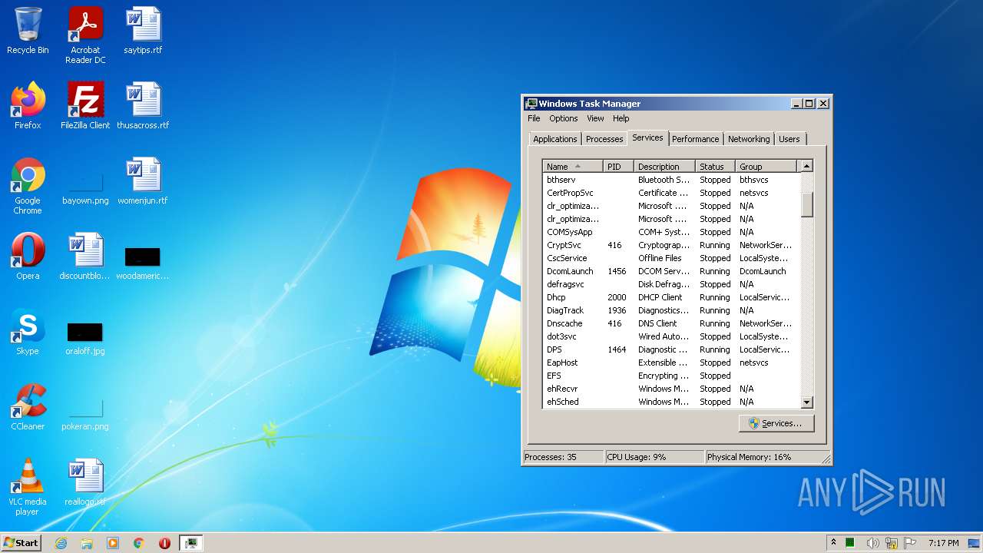Select the saytips.rtf document icon
Screen dimensions: 983x553
pyautogui.click(x=143, y=31)
